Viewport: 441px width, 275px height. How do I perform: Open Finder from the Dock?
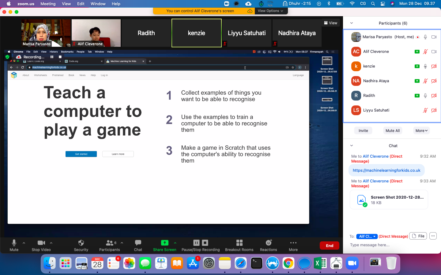pyautogui.click(x=50, y=263)
